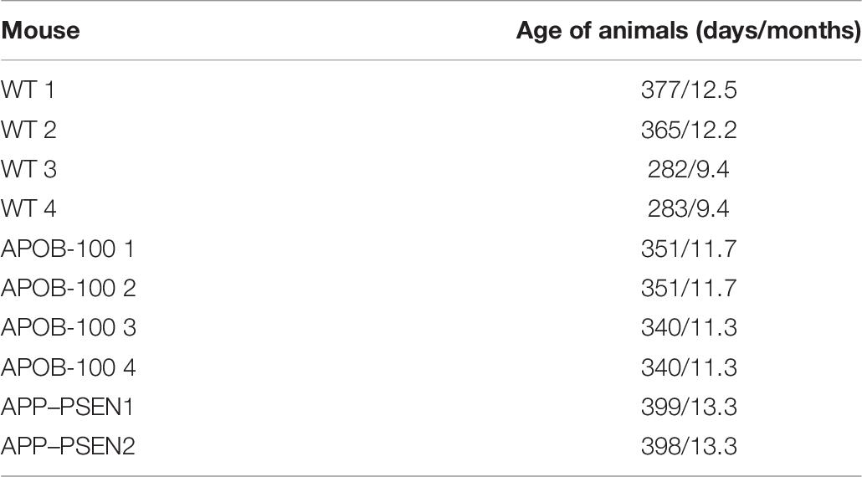Click the 377/12.5 age value
Screen dimensions: 862x477
688,90
